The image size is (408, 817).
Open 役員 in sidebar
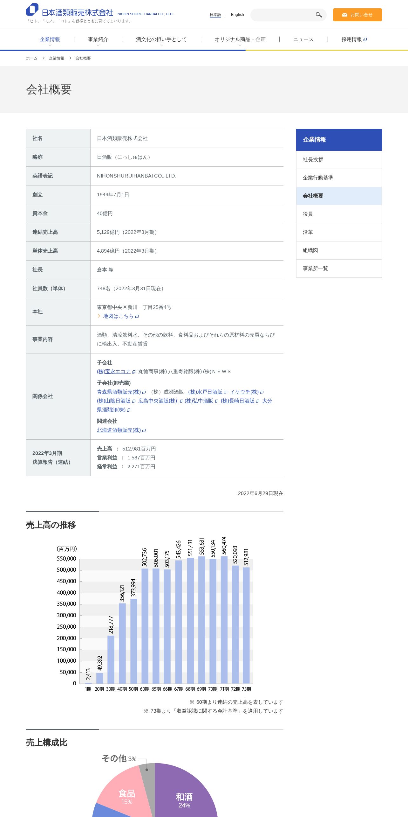(x=339, y=214)
